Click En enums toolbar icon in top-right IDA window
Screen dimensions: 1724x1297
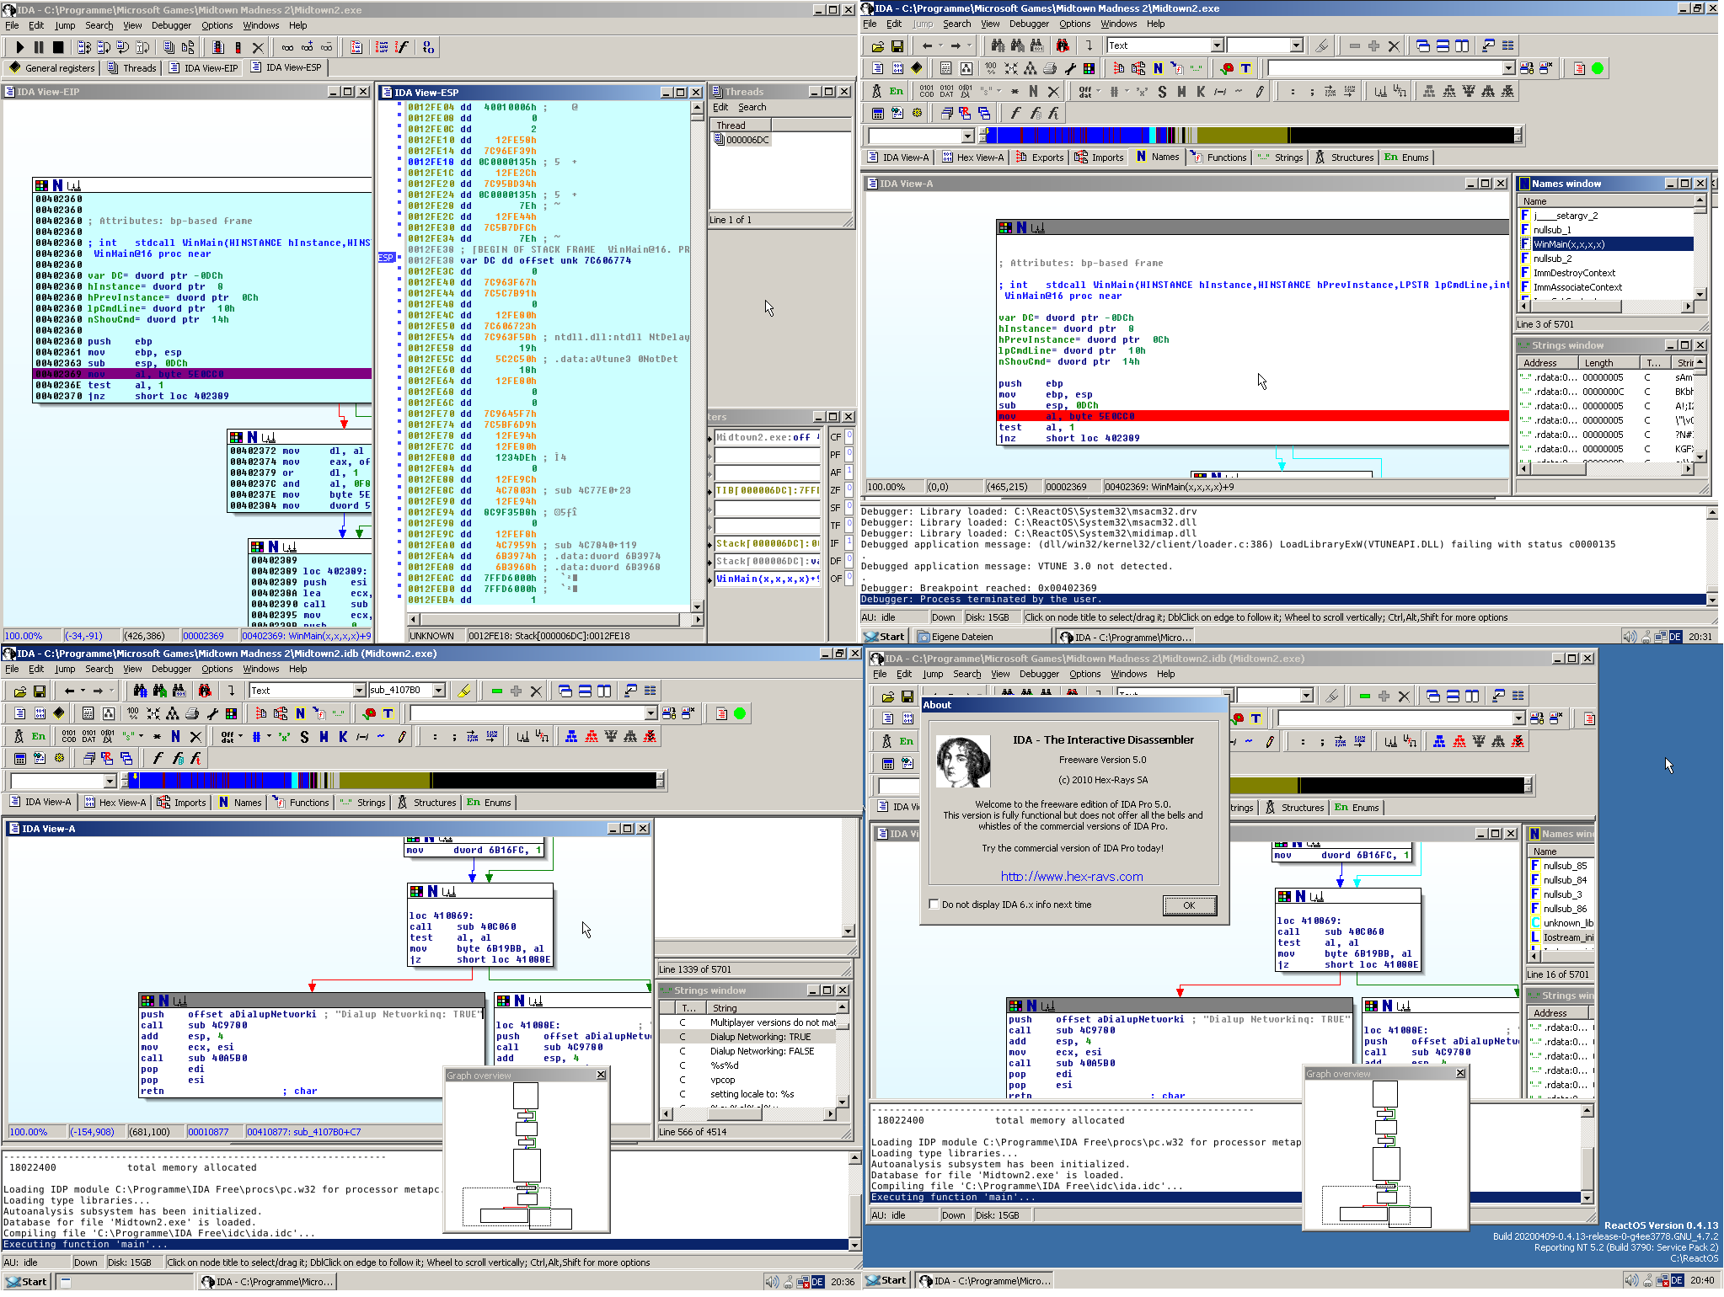[896, 91]
